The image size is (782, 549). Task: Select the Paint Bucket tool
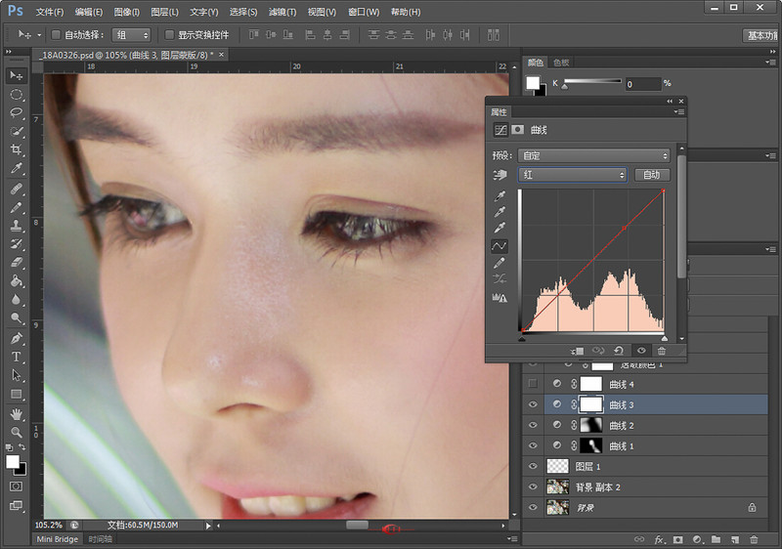pyautogui.click(x=16, y=281)
